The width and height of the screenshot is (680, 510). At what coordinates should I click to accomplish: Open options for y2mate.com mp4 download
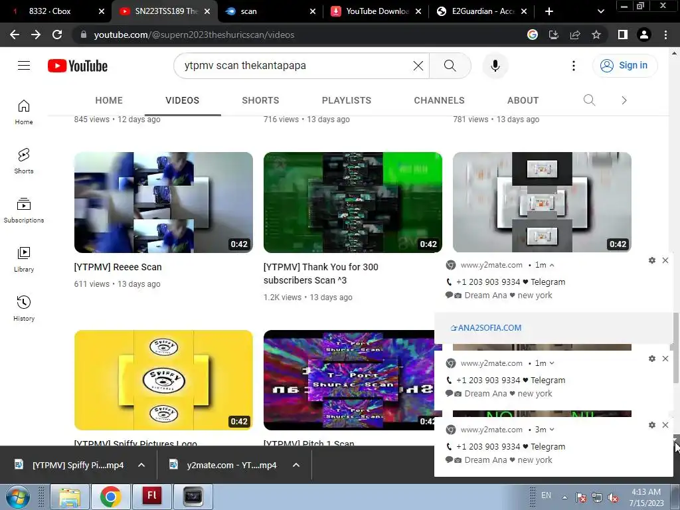coord(296,465)
